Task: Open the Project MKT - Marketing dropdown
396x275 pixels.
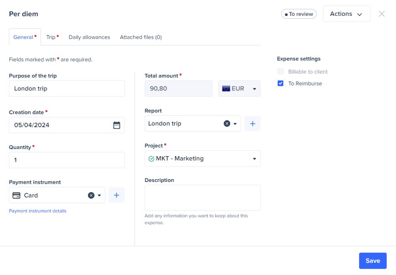Action: (255, 159)
